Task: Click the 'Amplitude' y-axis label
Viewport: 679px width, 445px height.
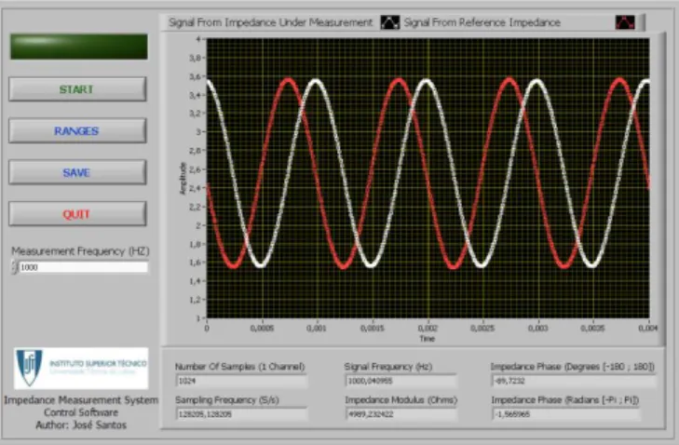Action: tap(183, 179)
